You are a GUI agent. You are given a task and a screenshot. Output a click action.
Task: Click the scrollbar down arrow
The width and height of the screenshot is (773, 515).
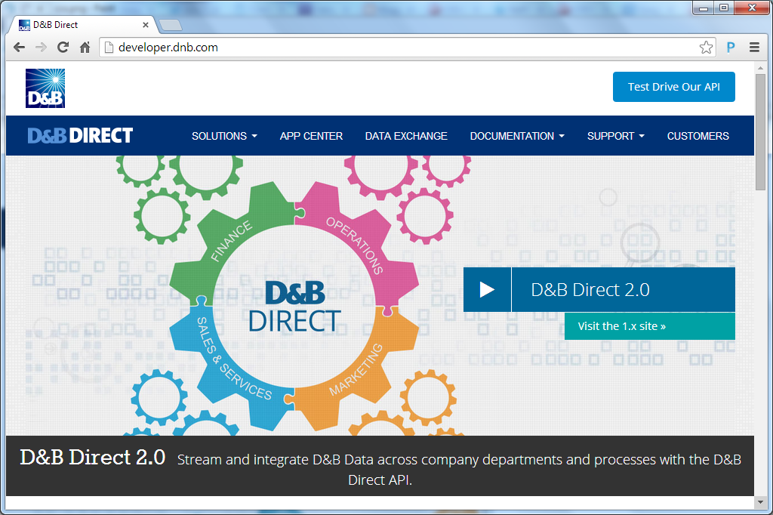coord(760,502)
